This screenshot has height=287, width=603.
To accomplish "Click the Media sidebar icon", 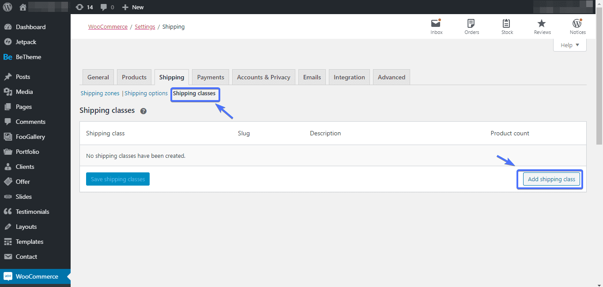I will tap(8, 92).
